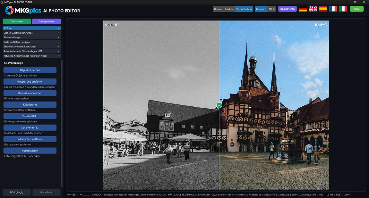
Task: Click the black-and-white Original half of the preview
Action: [161, 105]
